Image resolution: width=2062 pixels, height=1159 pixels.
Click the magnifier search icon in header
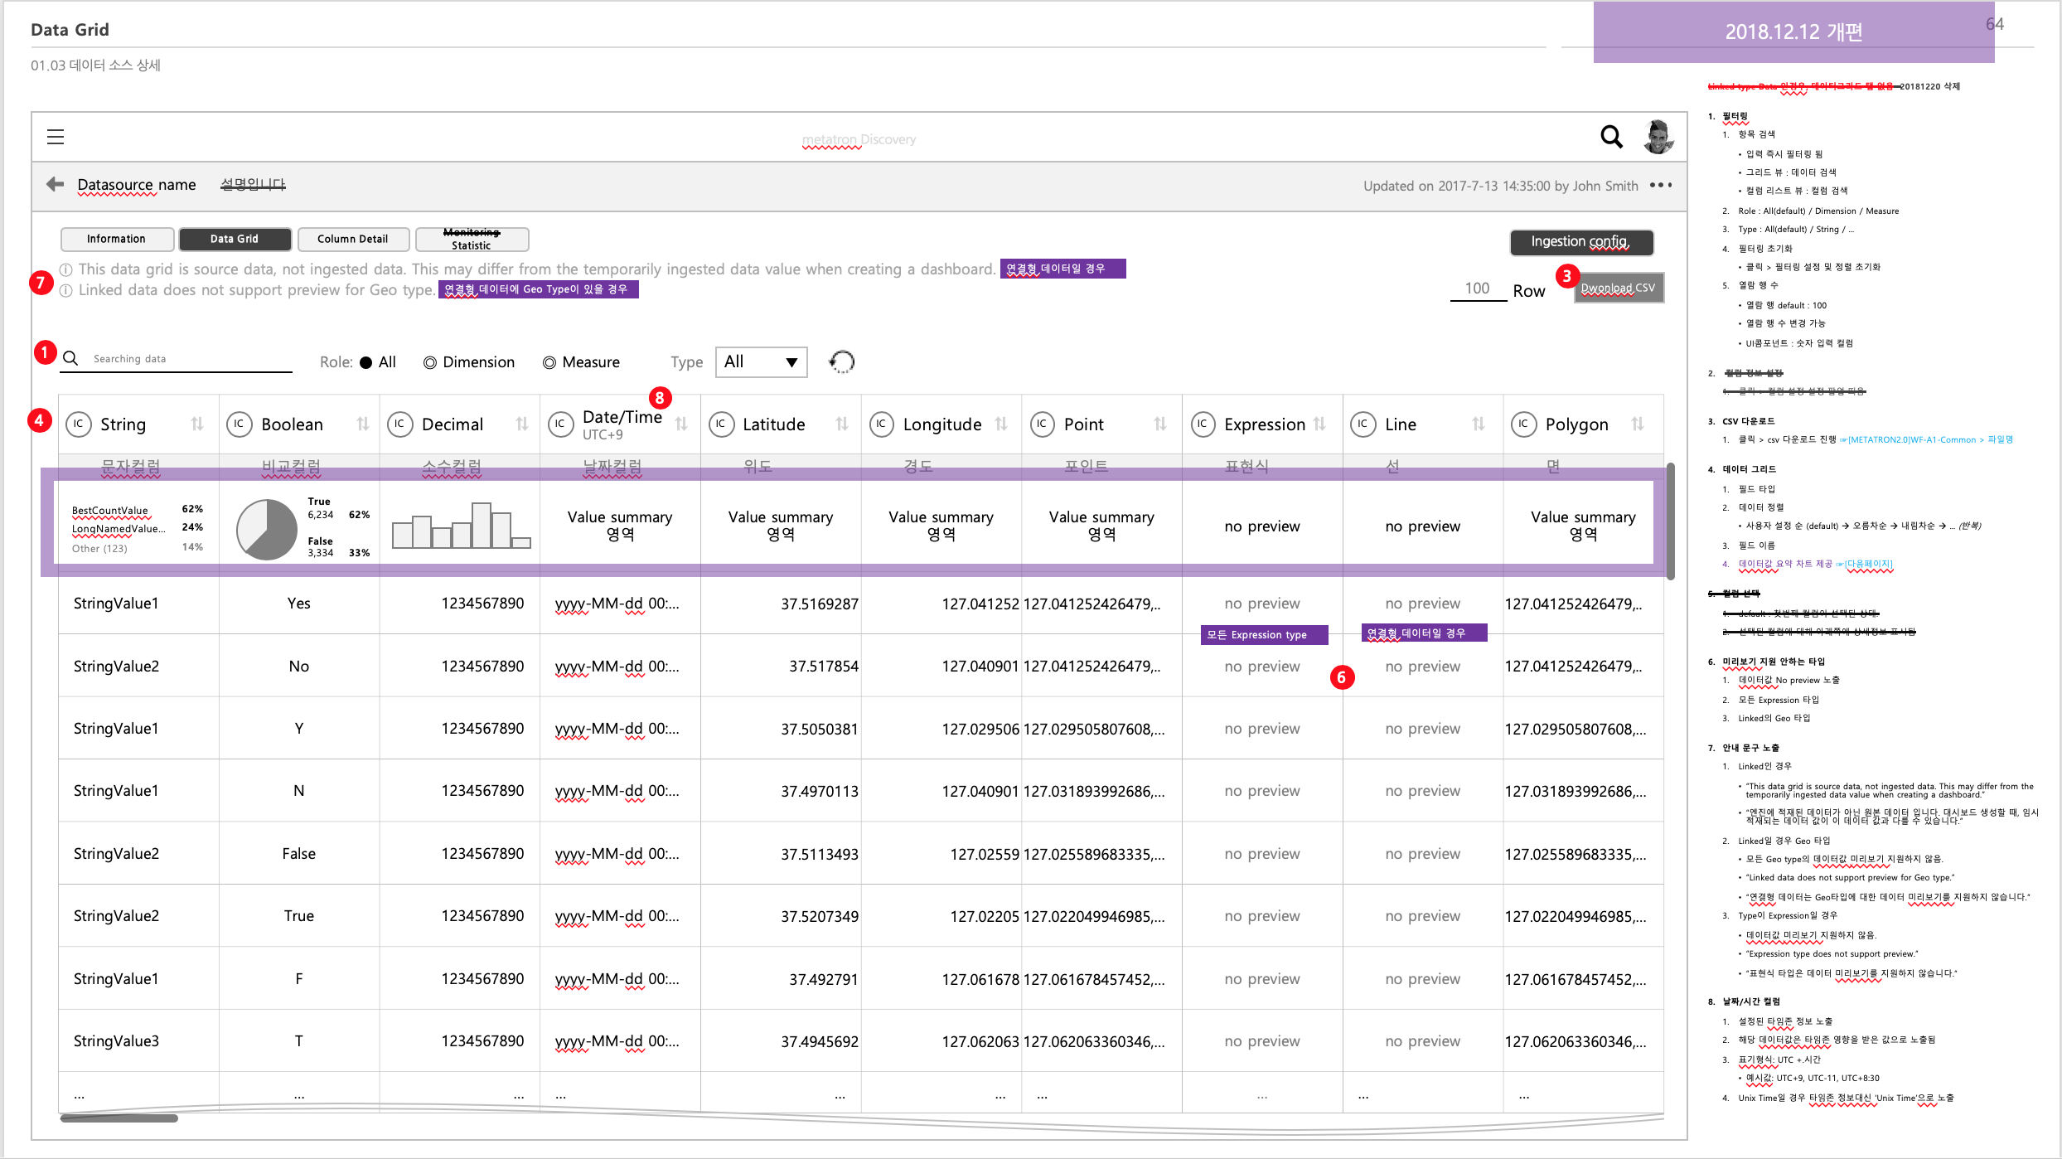tap(1611, 137)
